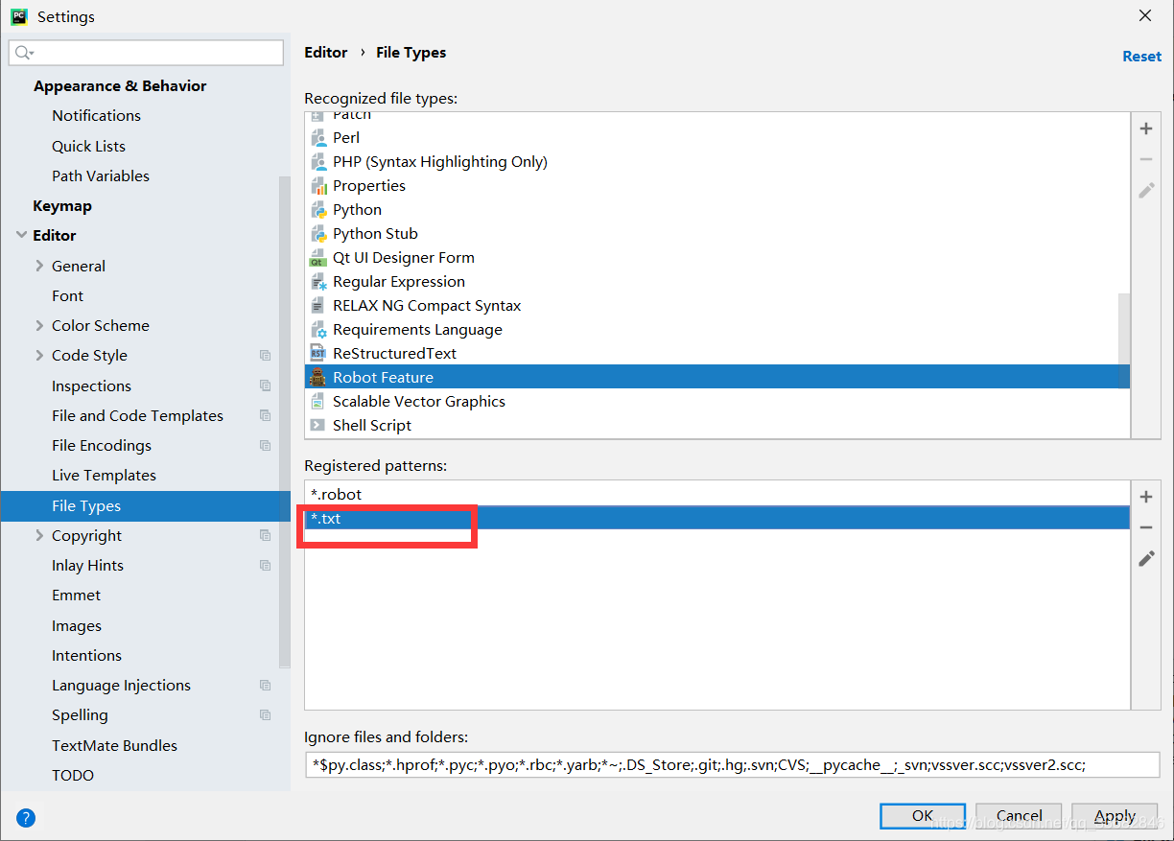Click the PyCharm logo in title bar

click(x=19, y=16)
